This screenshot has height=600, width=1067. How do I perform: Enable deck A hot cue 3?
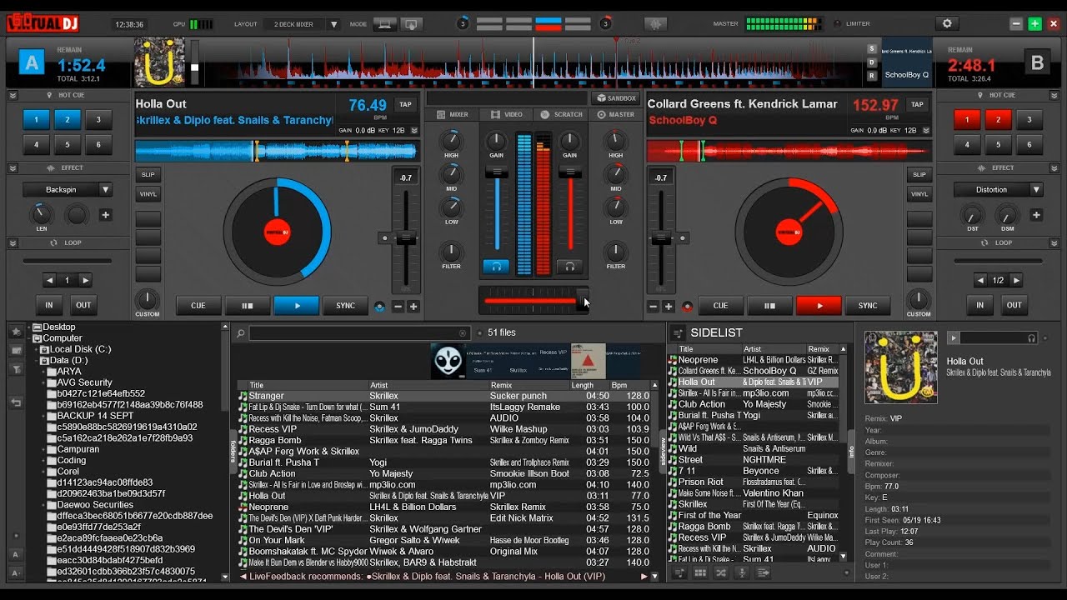click(98, 120)
